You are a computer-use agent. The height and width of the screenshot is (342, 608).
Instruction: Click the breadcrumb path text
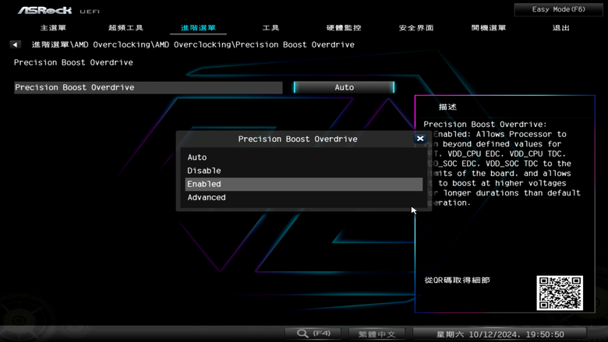click(193, 44)
